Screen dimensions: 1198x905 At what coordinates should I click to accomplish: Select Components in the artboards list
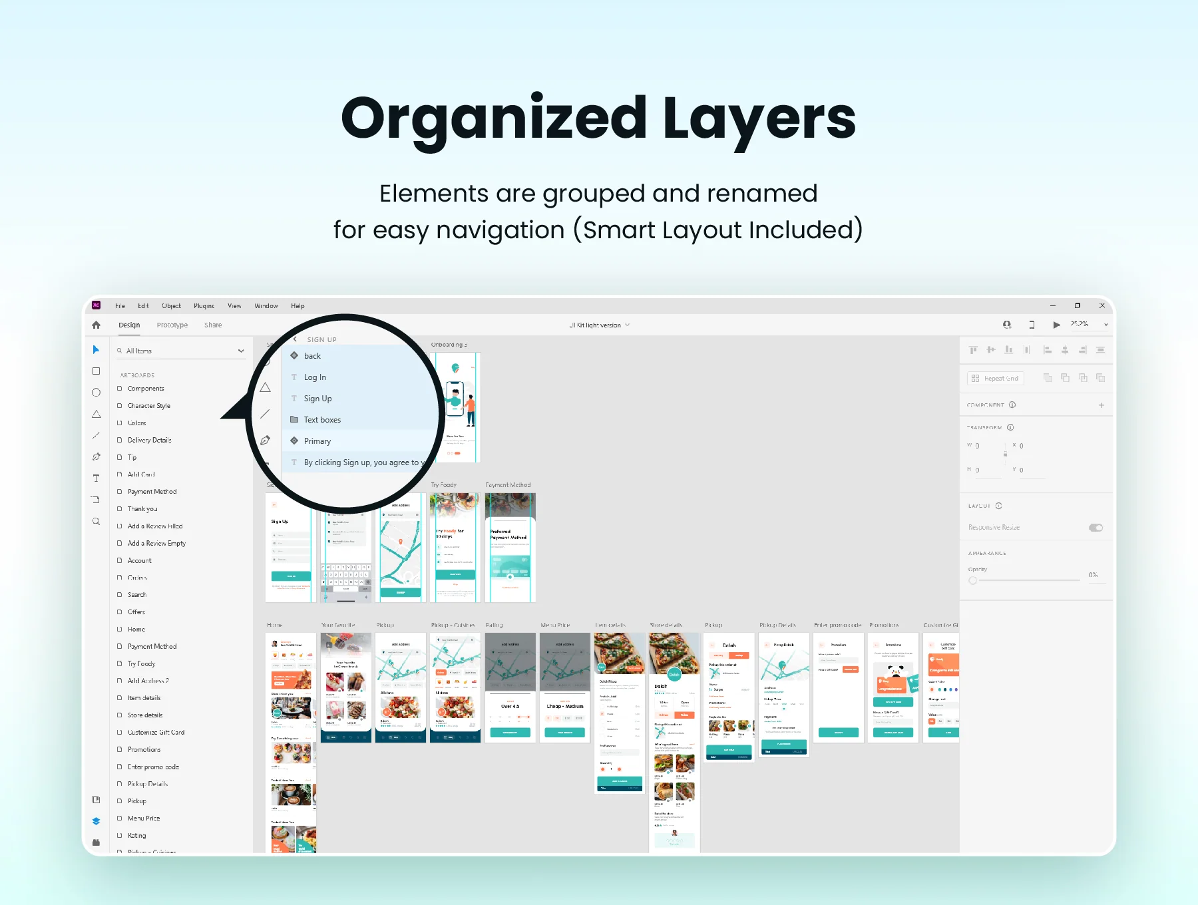click(146, 389)
